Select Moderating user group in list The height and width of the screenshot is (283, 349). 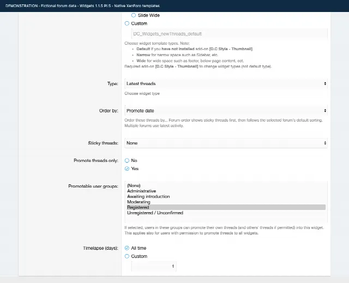point(226,202)
